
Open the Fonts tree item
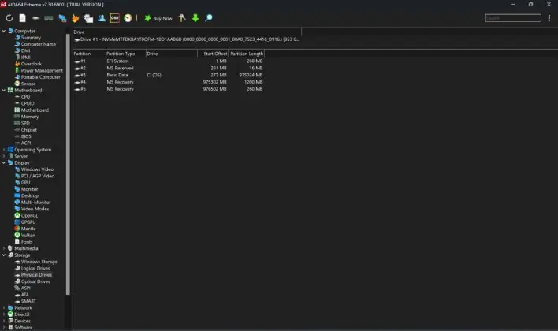[26, 242]
